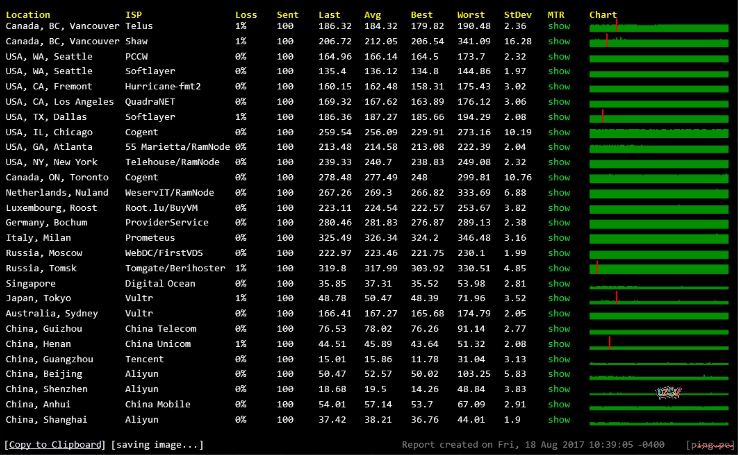Click Copy to Clipboard link
Viewport: 738px width, 455px height.
[x=55, y=444]
